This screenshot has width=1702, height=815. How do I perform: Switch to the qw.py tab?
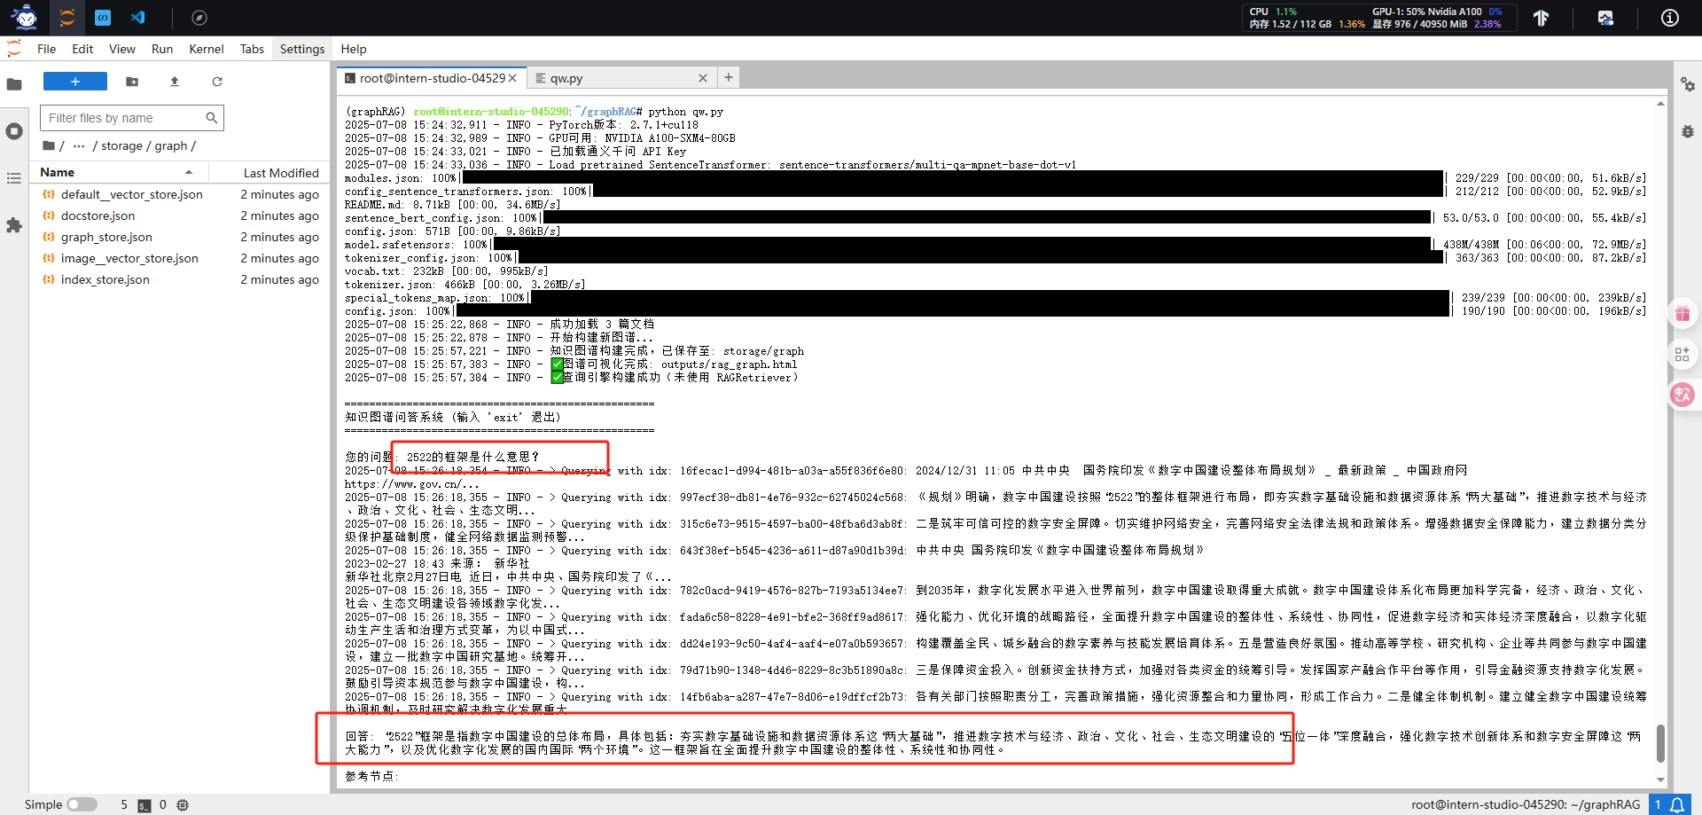tap(567, 78)
